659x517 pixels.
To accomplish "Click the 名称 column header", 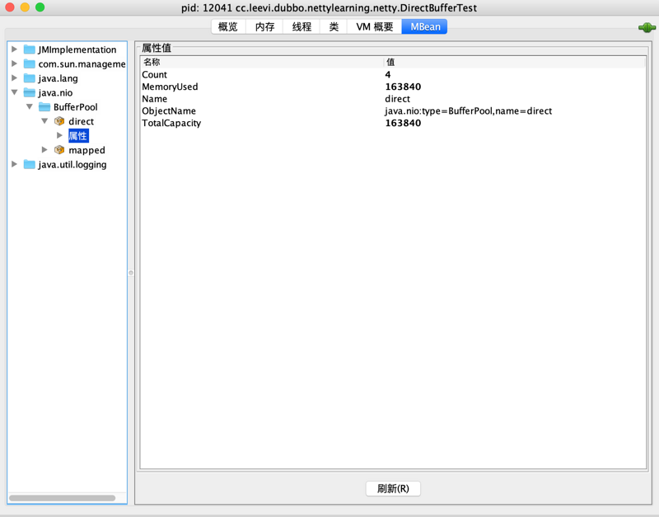I will coord(262,62).
